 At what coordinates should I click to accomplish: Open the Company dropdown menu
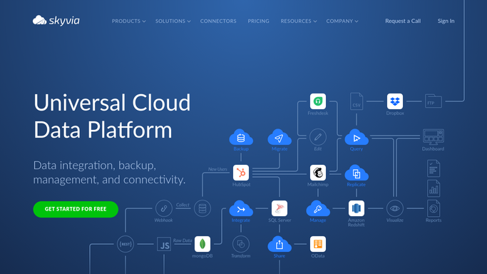coord(342,21)
